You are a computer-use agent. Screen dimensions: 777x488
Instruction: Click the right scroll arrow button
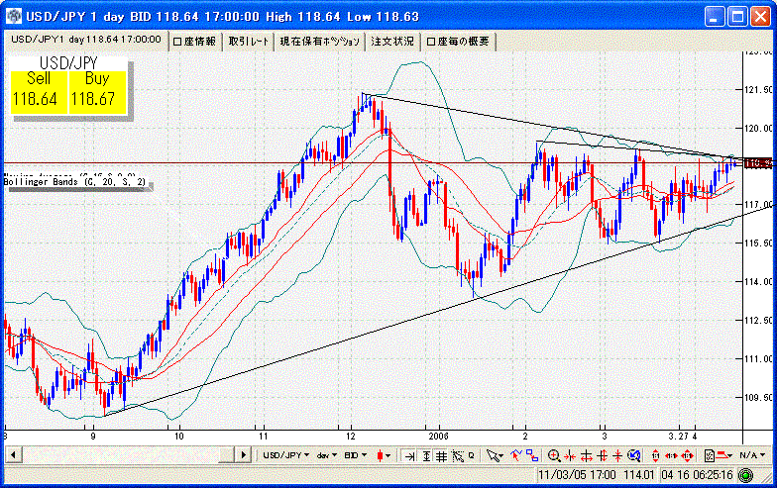243,455
